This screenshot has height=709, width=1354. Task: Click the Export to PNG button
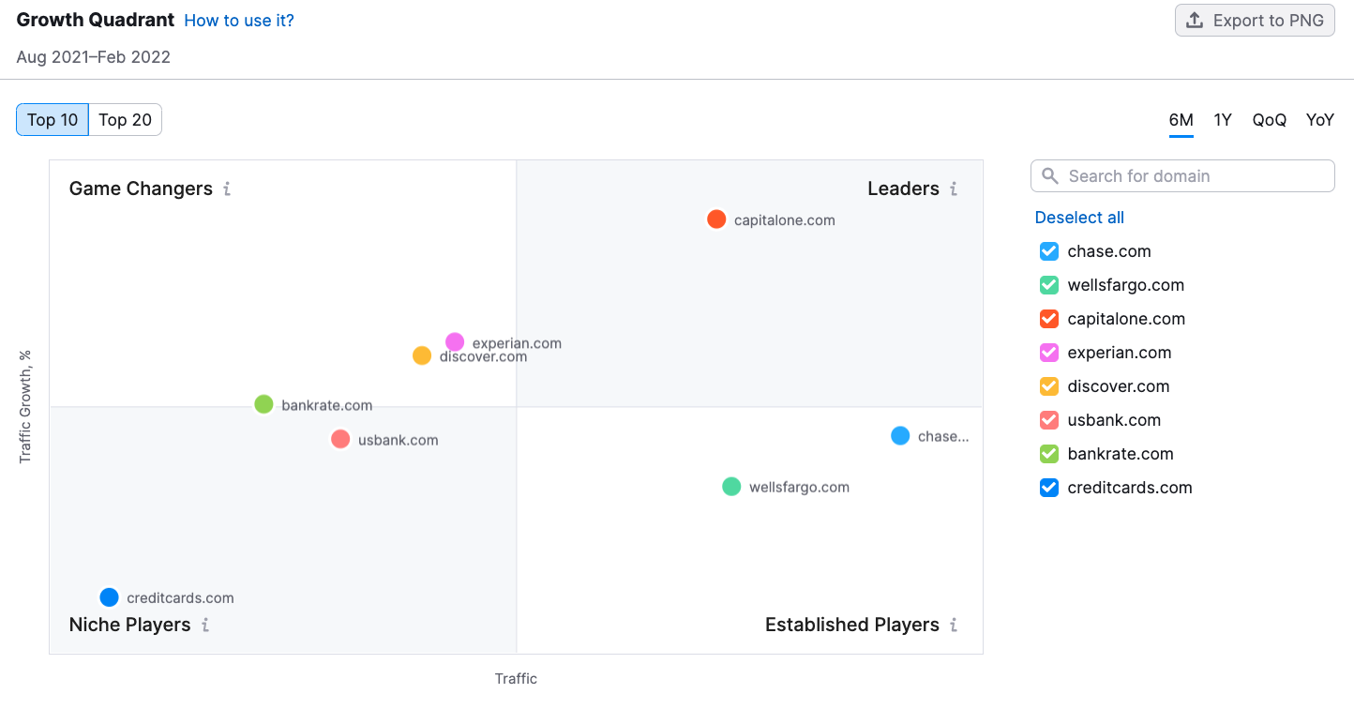pos(1255,21)
